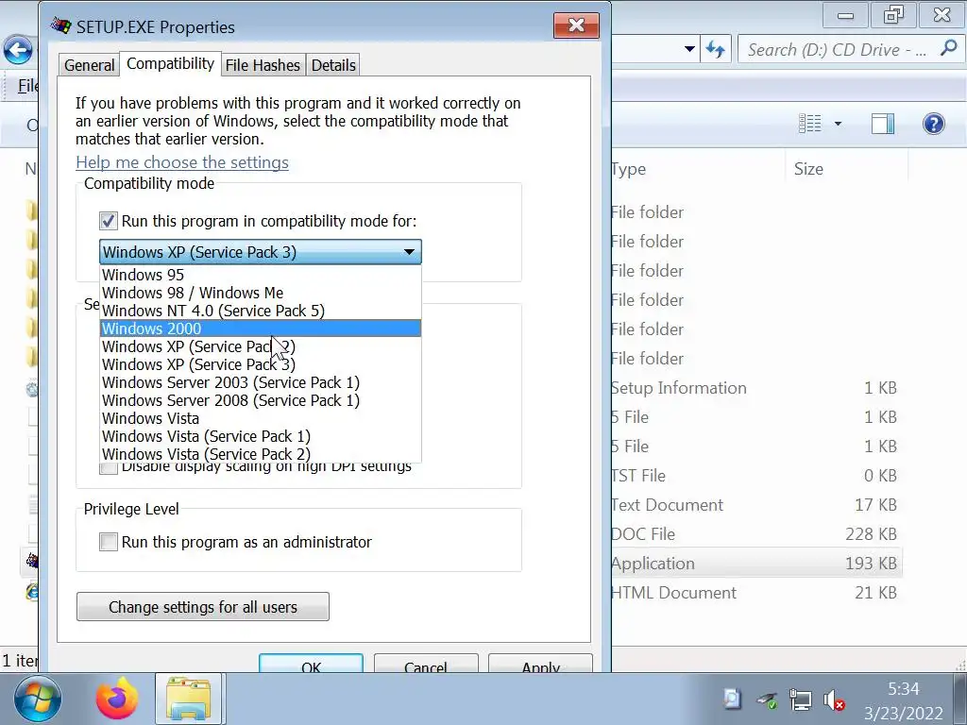Viewport: 967px width, 725px height.
Task: Click the action center tray icon
Action: [732, 699]
